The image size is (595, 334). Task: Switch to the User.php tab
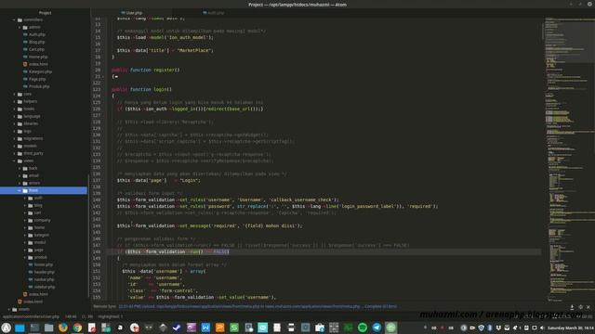pyautogui.click(x=131, y=13)
